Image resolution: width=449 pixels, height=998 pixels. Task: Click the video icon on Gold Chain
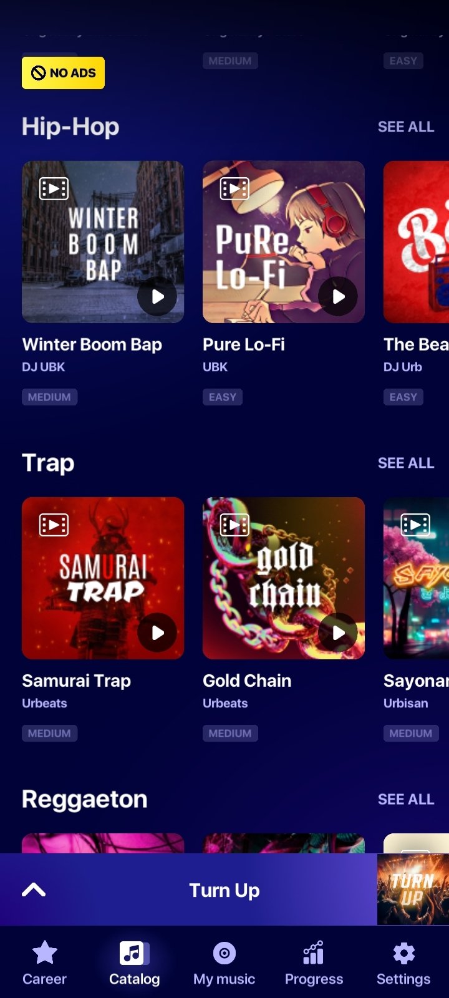point(234,525)
